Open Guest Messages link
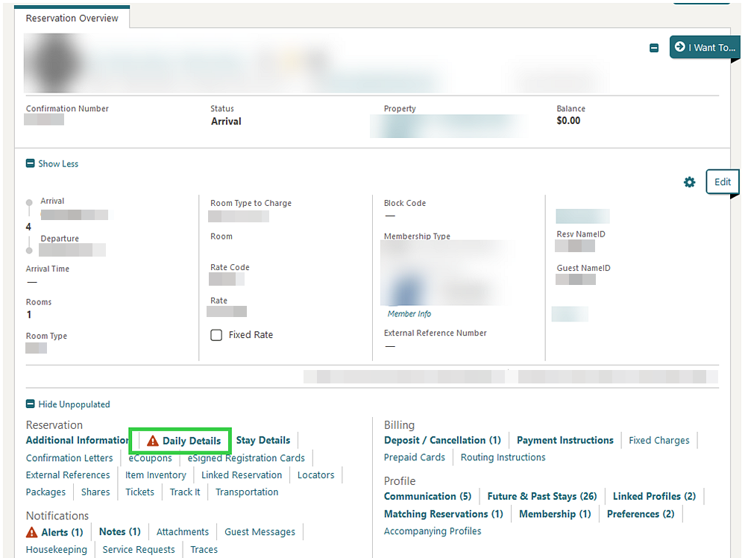This screenshot has height=558, width=742. [x=260, y=532]
